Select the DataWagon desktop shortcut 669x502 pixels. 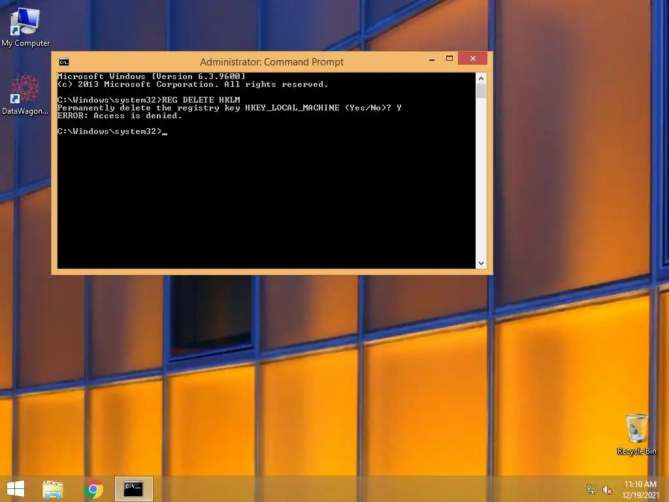coord(25,95)
